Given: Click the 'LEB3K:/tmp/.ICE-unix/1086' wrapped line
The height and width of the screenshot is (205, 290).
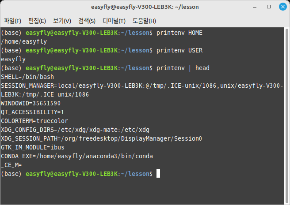Looking at the screenshot, I should point(45,95).
